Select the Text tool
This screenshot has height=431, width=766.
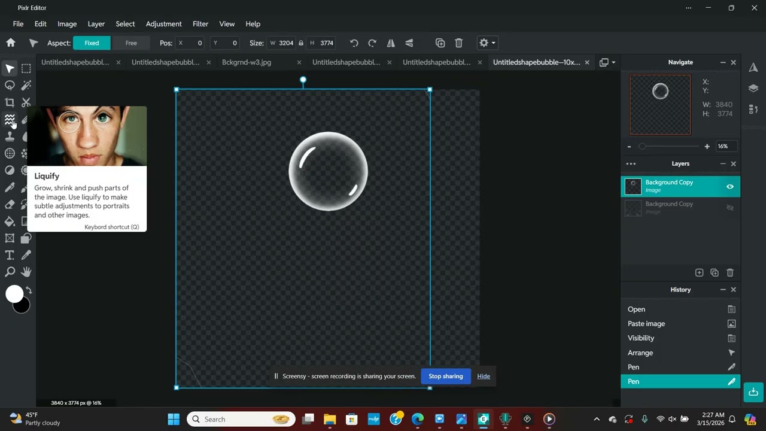pos(10,256)
